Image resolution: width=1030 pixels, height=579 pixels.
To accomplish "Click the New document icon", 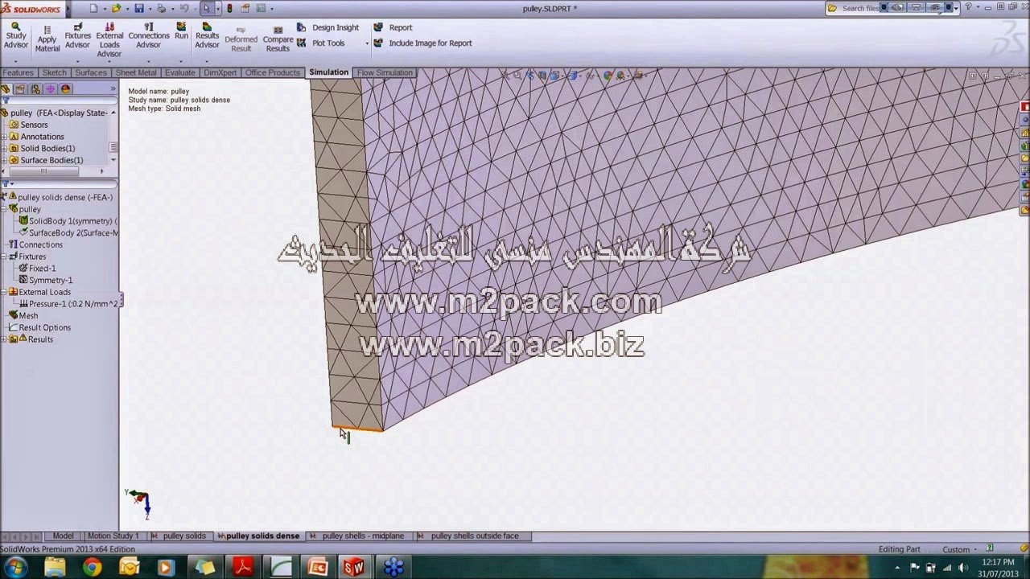I will [x=94, y=8].
